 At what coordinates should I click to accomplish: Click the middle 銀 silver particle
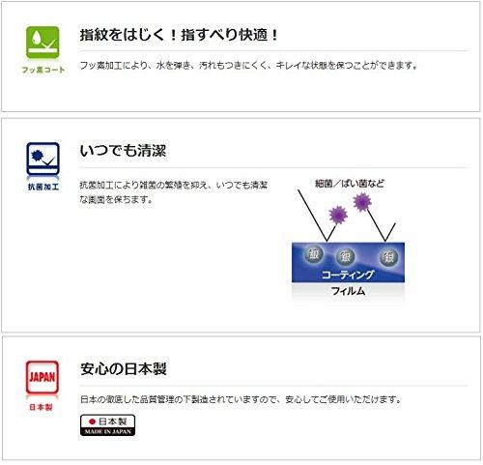pos(345,256)
